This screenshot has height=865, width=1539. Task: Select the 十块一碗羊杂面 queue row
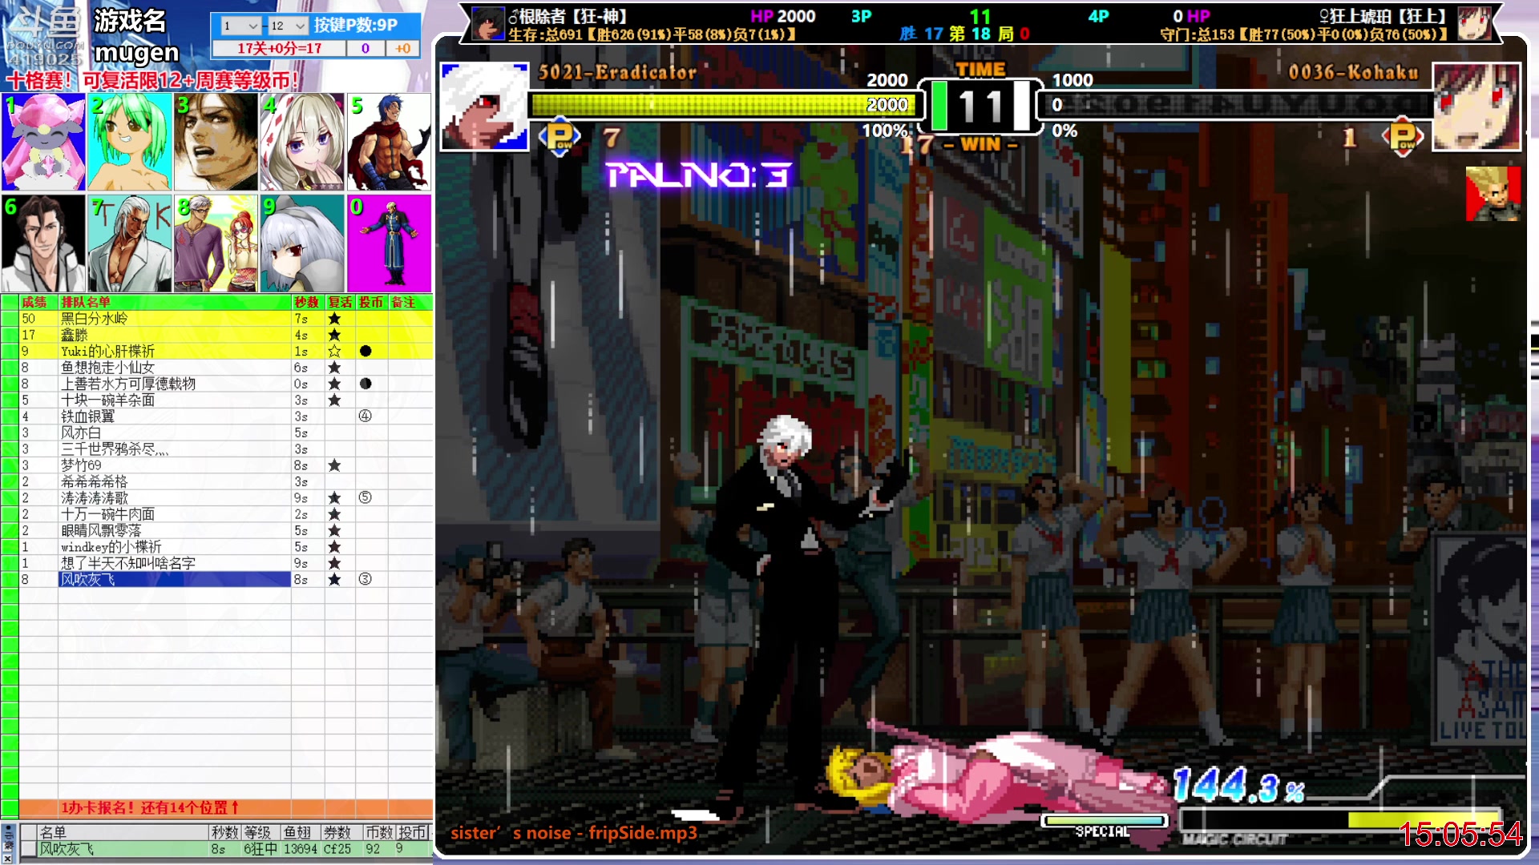[174, 400]
